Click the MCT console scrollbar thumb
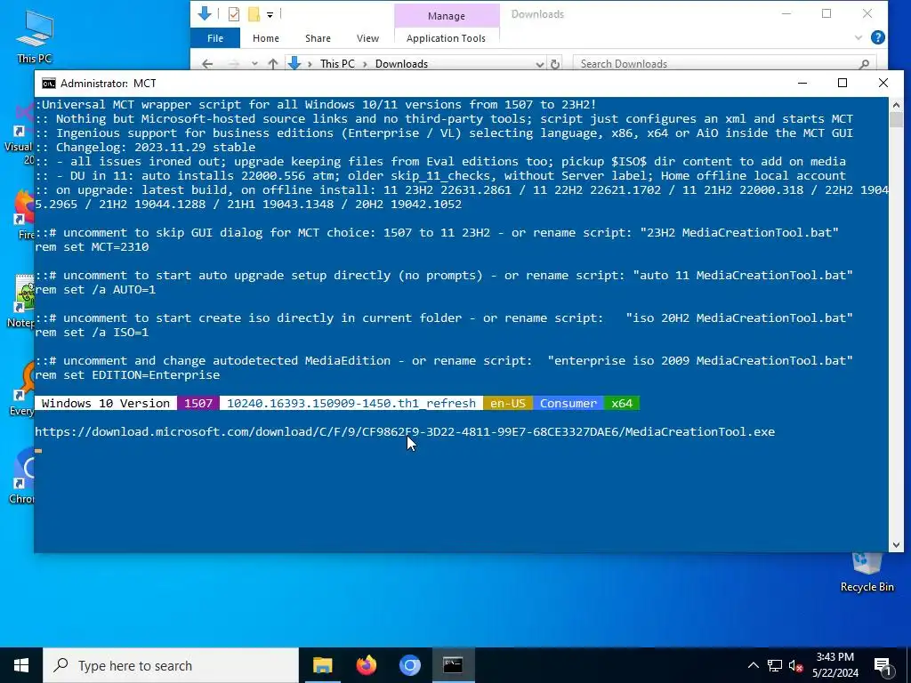 coord(896,120)
